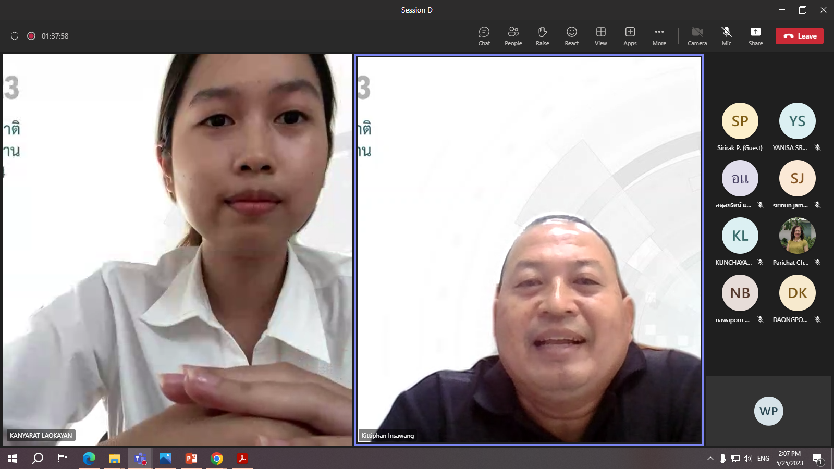The height and width of the screenshot is (469, 834).
Task: Click nawaporn muted mic icon
Action: [x=761, y=319]
